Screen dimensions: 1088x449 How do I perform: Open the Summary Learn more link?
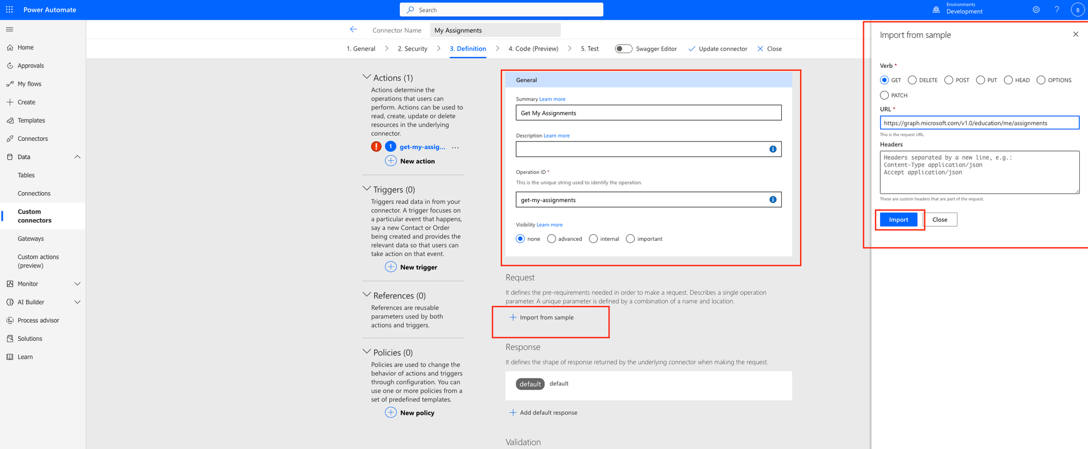pyautogui.click(x=552, y=99)
